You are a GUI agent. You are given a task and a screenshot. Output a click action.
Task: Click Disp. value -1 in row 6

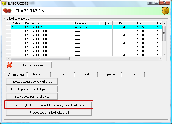(x=119, y=43)
